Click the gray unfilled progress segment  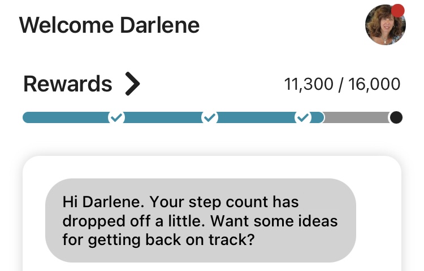(356, 117)
